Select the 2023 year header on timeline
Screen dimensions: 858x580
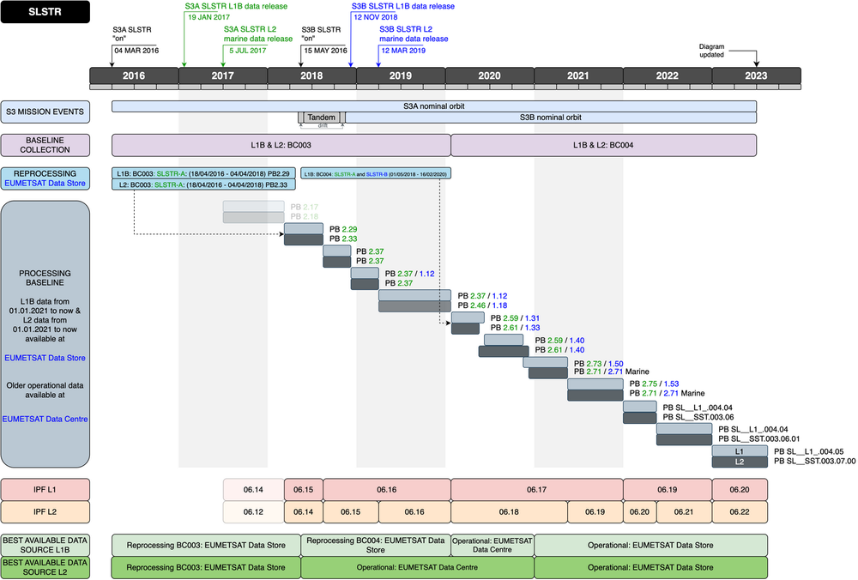pos(756,76)
